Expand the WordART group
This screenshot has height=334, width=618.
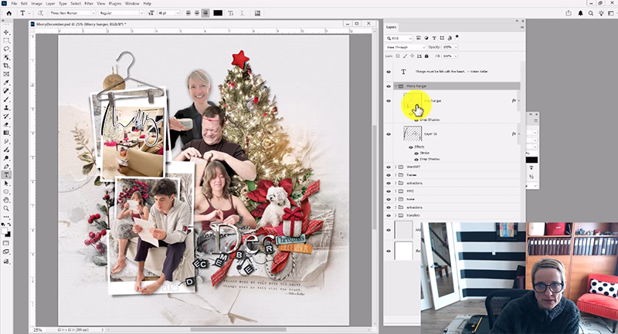click(396, 167)
